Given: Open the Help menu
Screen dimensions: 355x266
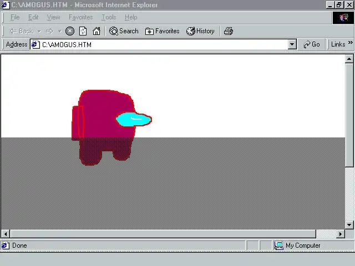Looking at the screenshot, I should (131, 17).
